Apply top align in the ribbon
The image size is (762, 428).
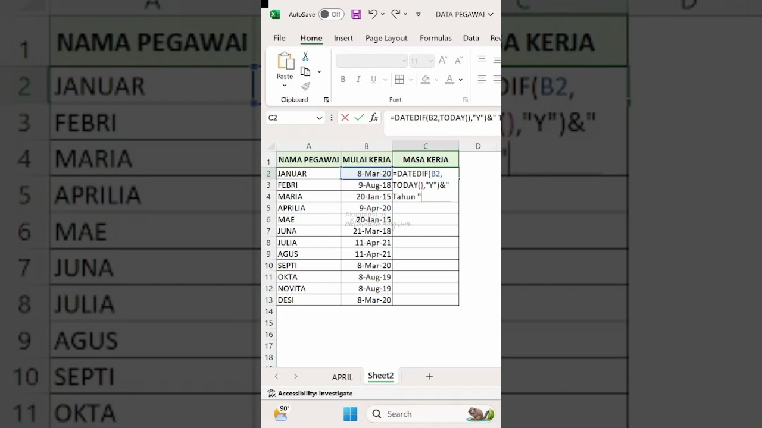pos(482,59)
